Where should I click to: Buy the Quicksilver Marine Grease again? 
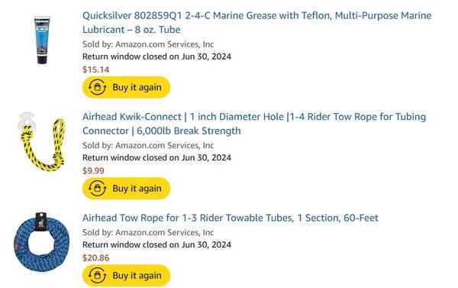(x=126, y=87)
